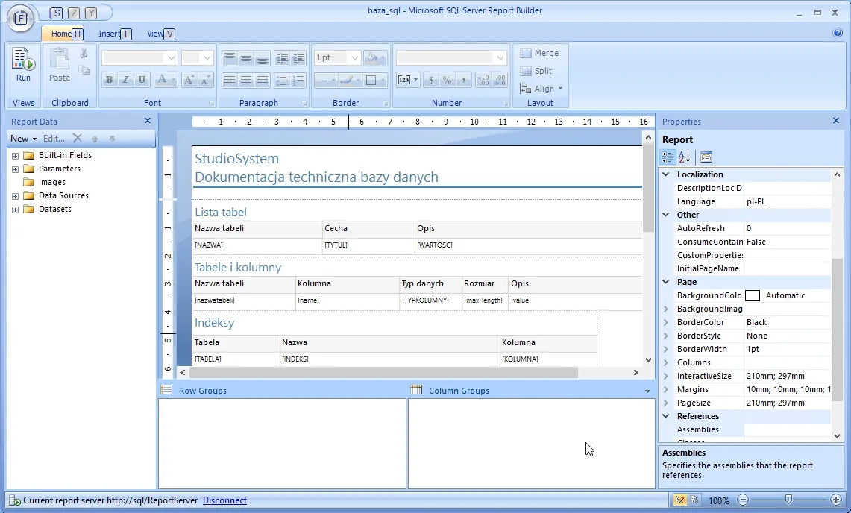Open the font color dropdown
The height and width of the screenshot is (513, 851).
point(174,80)
